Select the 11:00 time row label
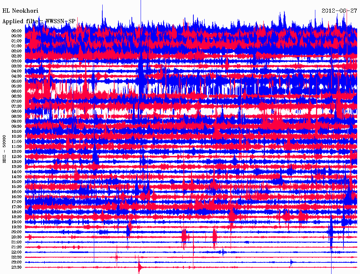 (x=17, y=142)
